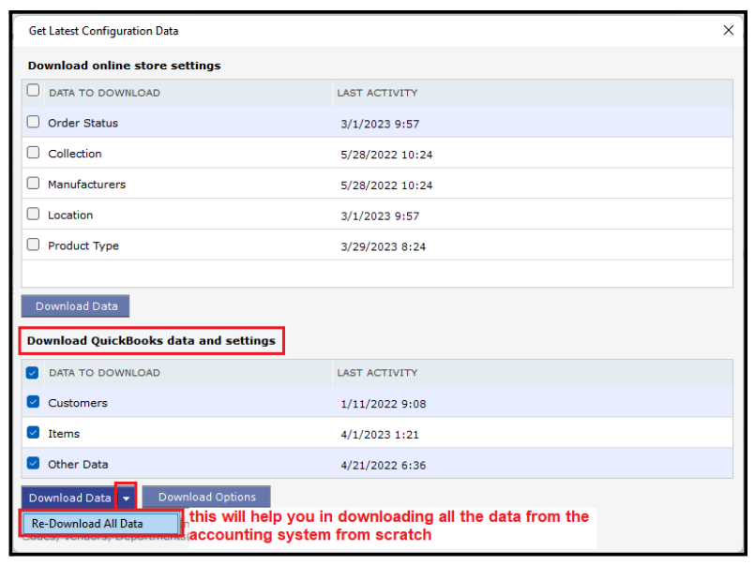Screen dimensions: 755x565
Task: Click the Items date 4/1/2023 1:21
Action: click(x=380, y=435)
